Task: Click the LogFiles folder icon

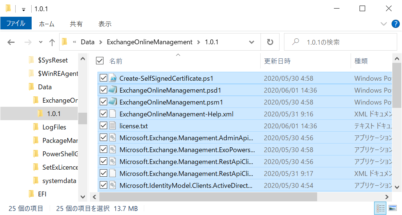Action: pos(36,127)
